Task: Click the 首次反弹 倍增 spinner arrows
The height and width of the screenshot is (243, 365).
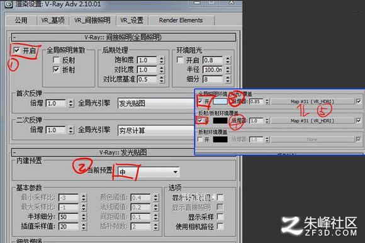Action: coord(71,103)
